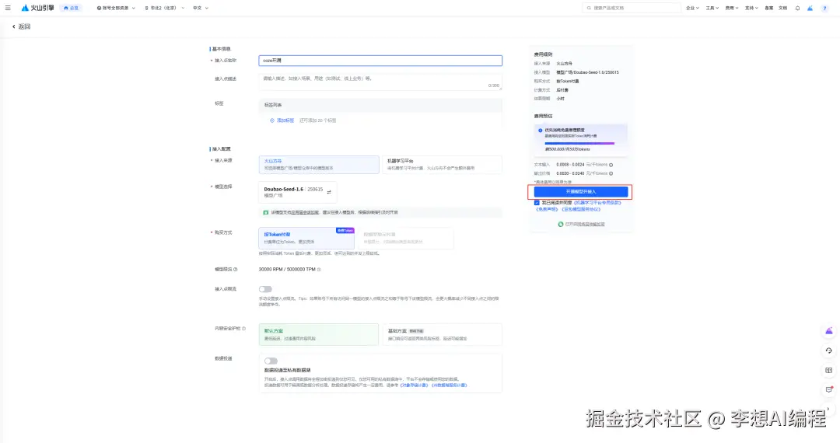Click the green icon in model notice bar
The height and width of the screenshot is (443, 840).
266,212
